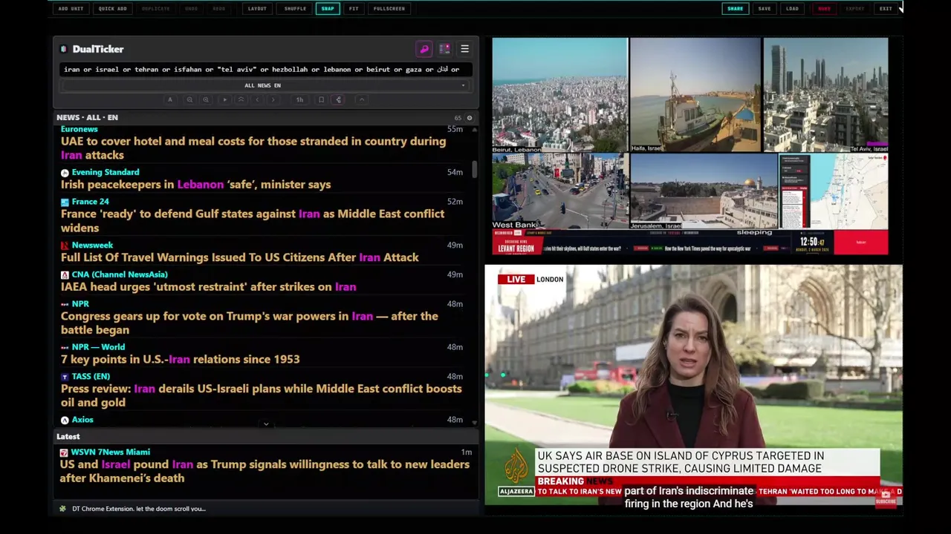Click the DT Chrome Extension puzzle icon
The image size is (951, 534).
tap(62, 509)
